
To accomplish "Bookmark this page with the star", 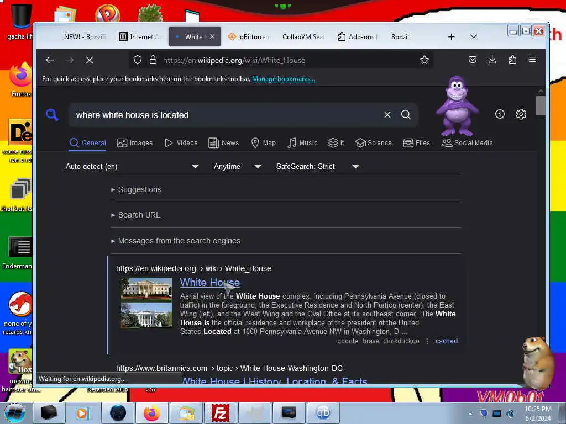I will [x=424, y=60].
